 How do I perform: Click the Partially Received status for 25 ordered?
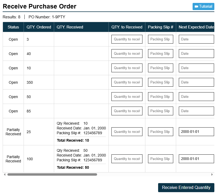pos(13,132)
